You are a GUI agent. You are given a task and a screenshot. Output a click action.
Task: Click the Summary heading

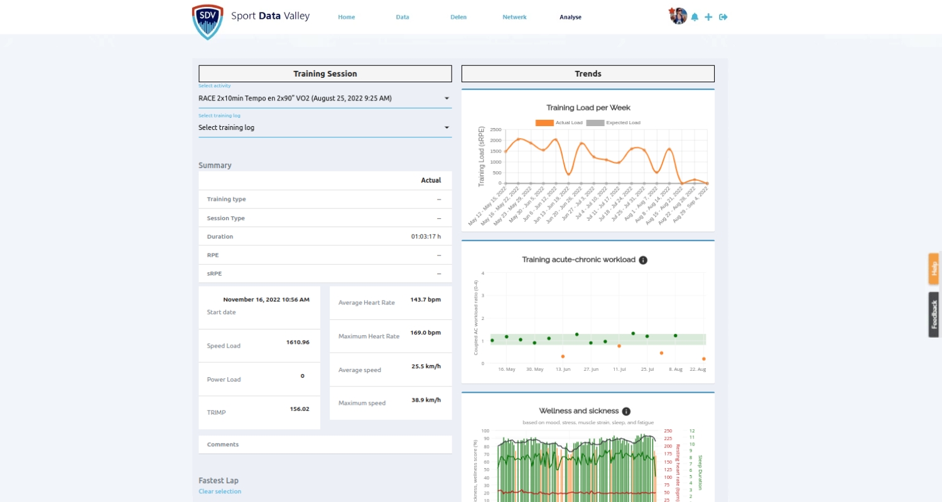point(215,166)
